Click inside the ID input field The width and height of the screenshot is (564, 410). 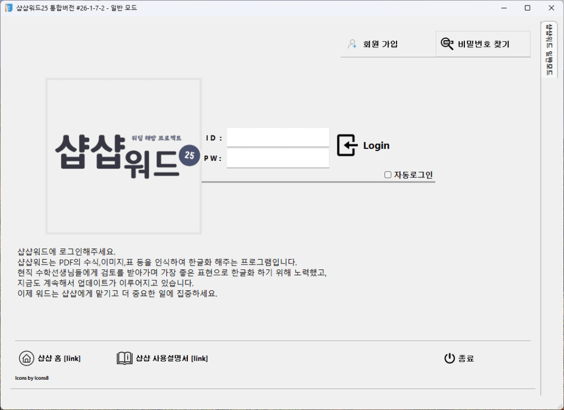(x=278, y=137)
